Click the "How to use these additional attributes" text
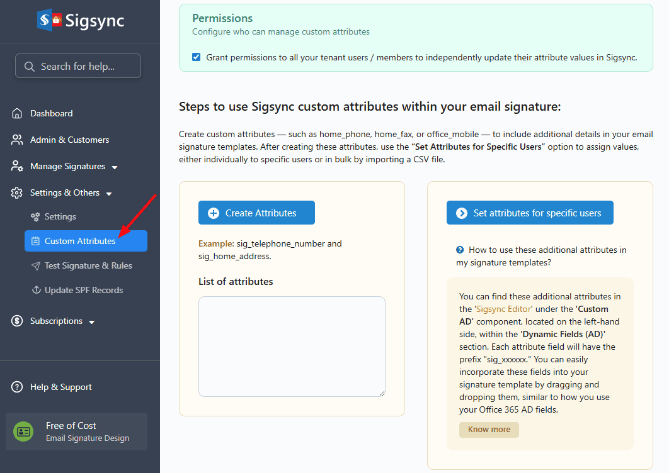The width and height of the screenshot is (669, 473). (541, 256)
